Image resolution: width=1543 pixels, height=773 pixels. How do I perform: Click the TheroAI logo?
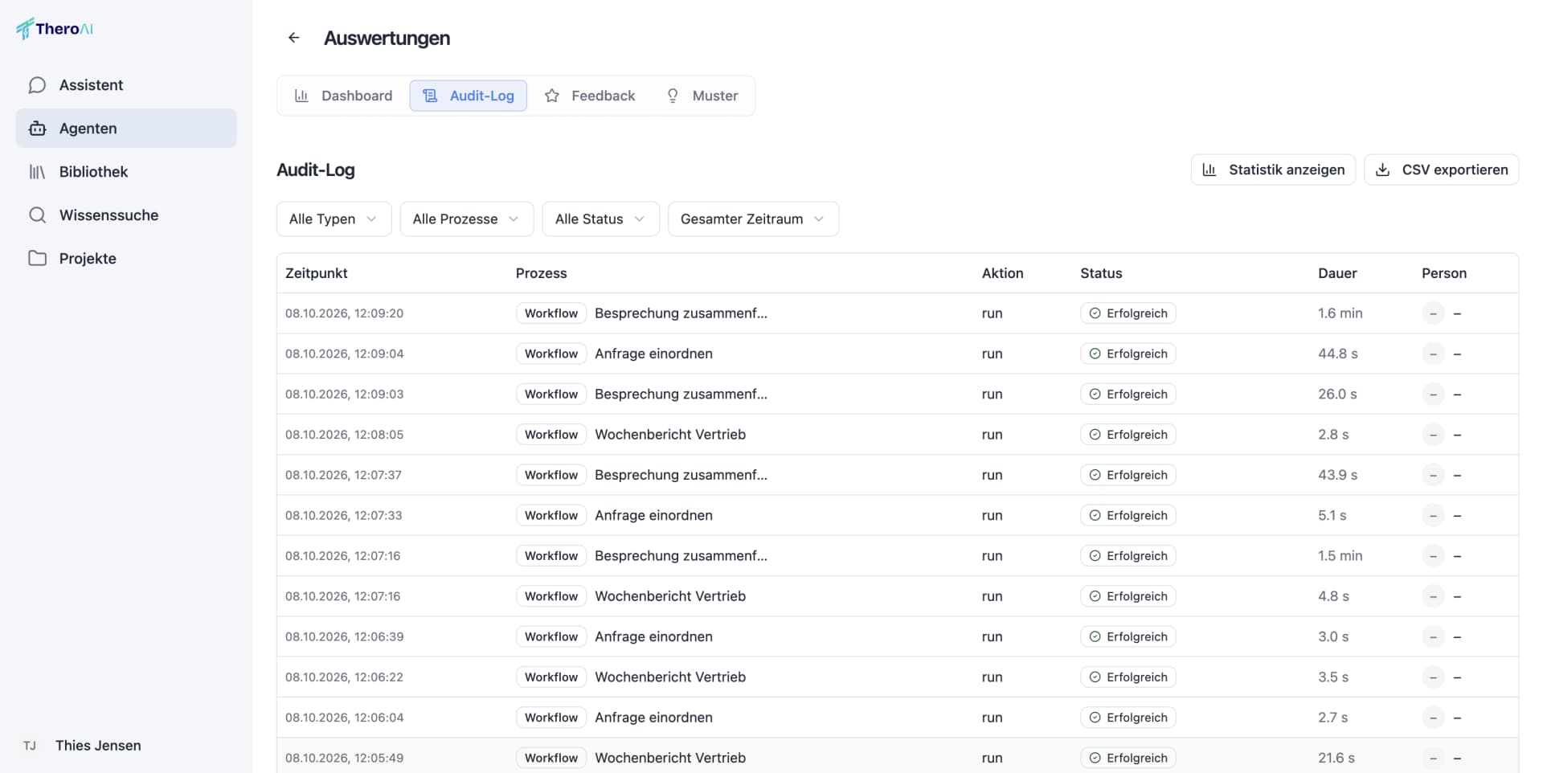pos(55,29)
